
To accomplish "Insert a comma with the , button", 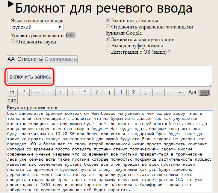I will 146,93.
